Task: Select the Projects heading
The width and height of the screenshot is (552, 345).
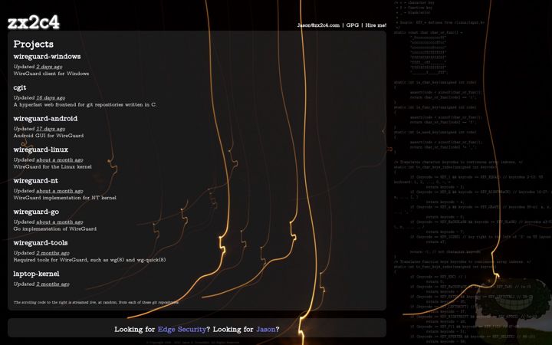Action: [34, 44]
